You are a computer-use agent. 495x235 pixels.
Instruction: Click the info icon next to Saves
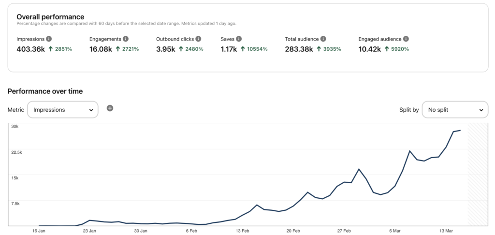[239, 39]
